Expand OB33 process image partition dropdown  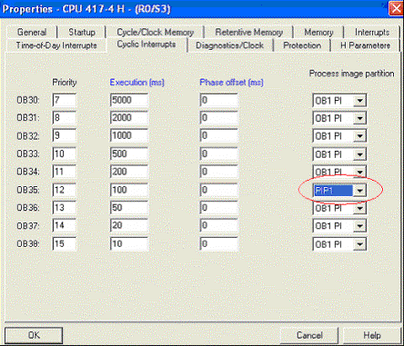[x=359, y=154]
